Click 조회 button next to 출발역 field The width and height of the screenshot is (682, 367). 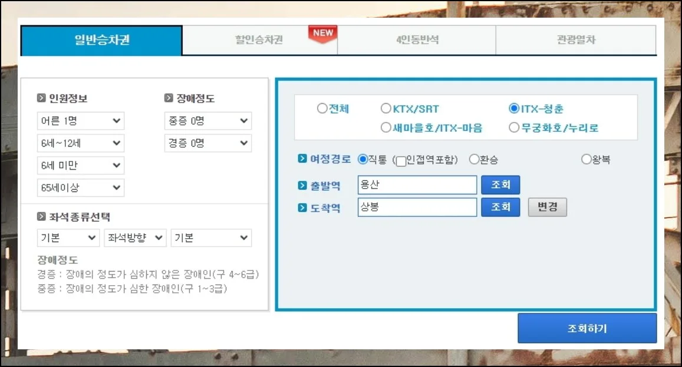point(500,185)
